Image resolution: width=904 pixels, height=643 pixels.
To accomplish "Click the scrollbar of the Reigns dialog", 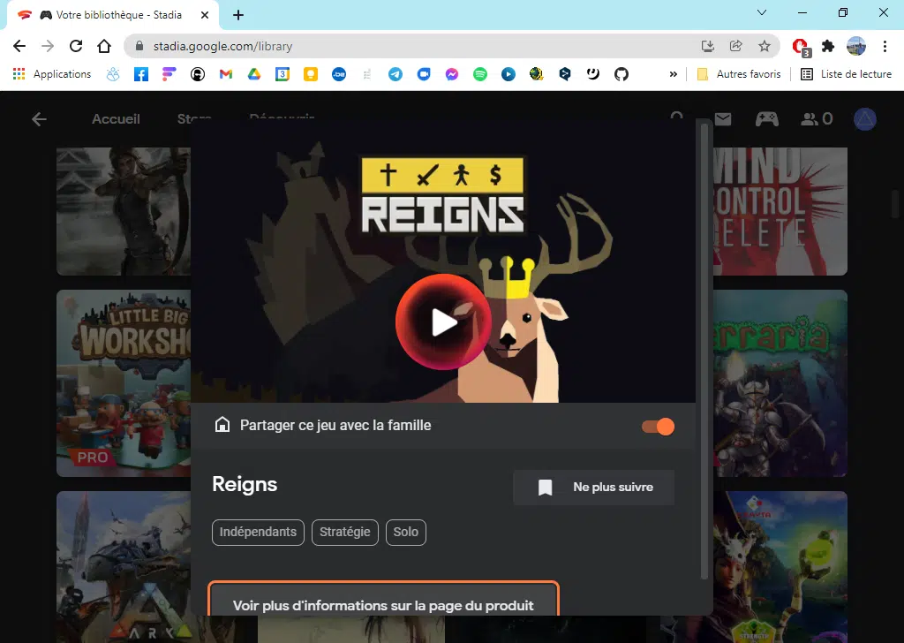I will [704, 351].
